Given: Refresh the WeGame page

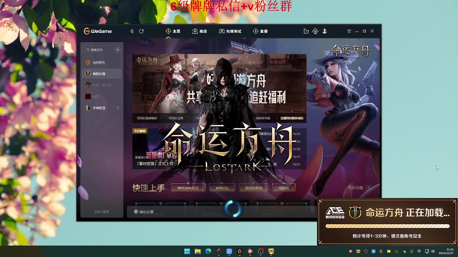Looking at the screenshot, I should tap(141, 31).
